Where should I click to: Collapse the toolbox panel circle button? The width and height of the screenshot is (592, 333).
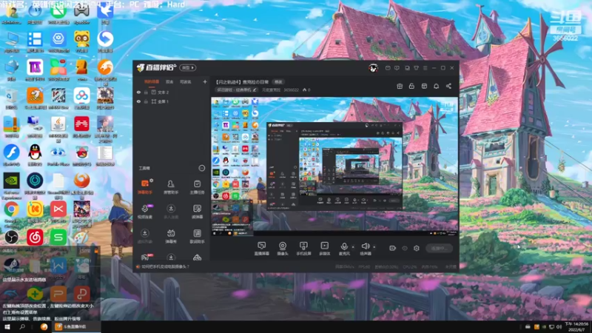(x=201, y=168)
